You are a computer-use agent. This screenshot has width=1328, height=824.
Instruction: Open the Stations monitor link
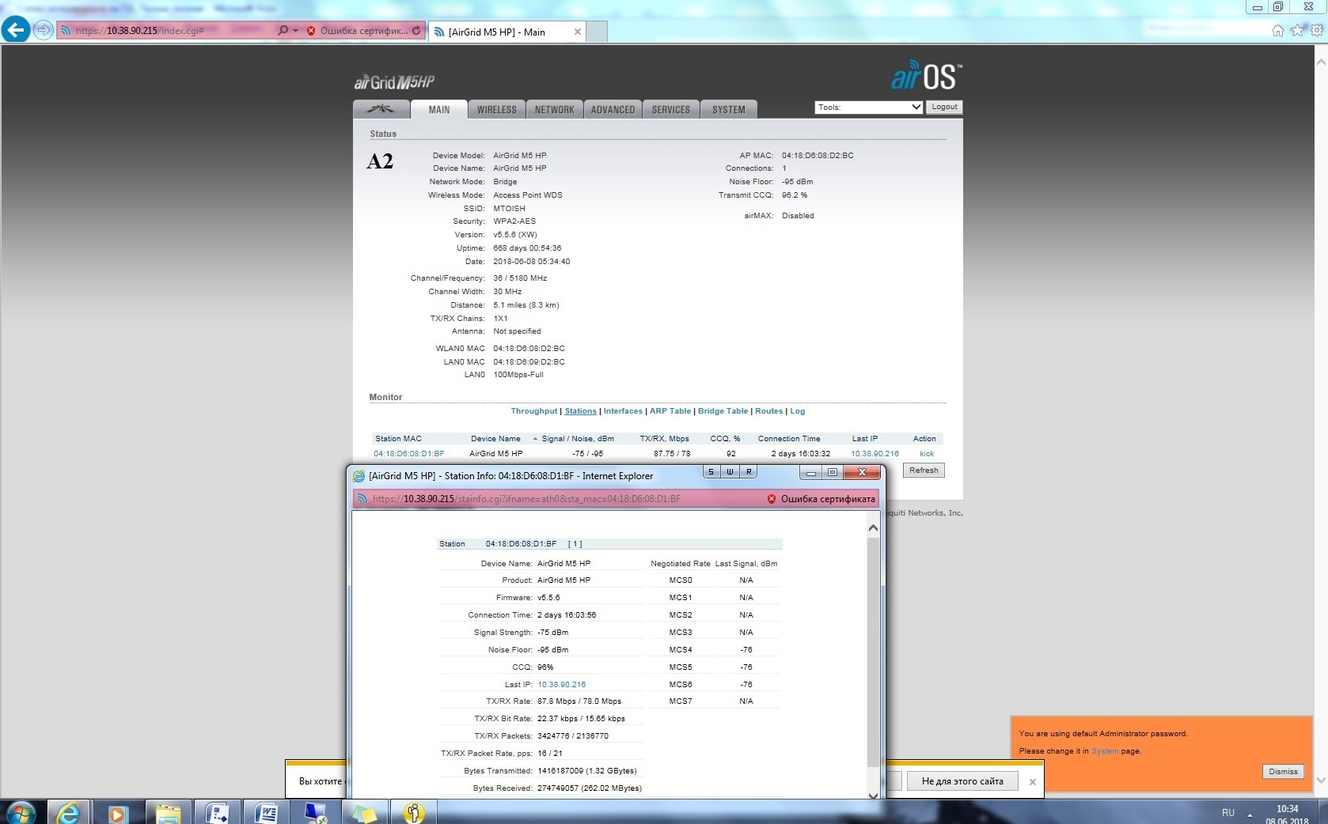[581, 411]
